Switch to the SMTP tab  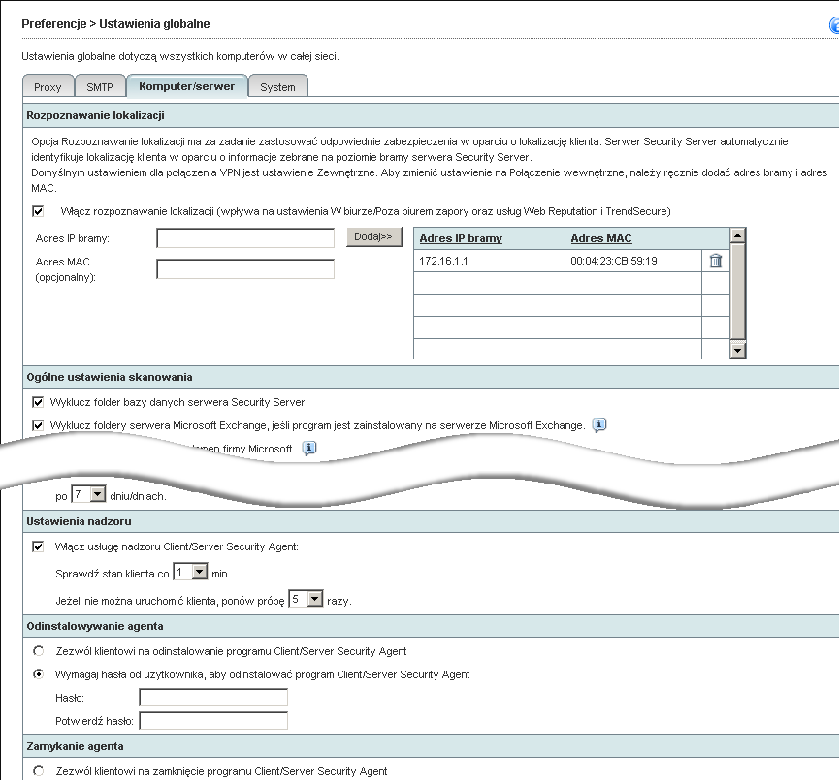tap(100, 86)
